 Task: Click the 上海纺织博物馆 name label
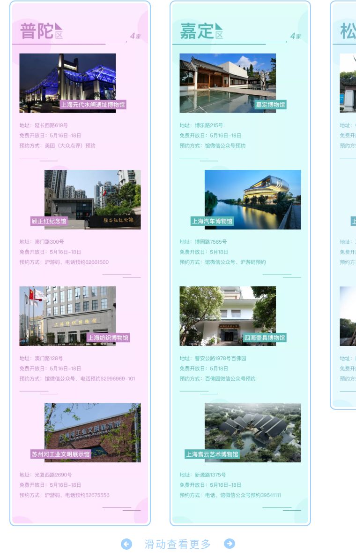(x=108, y=338)
